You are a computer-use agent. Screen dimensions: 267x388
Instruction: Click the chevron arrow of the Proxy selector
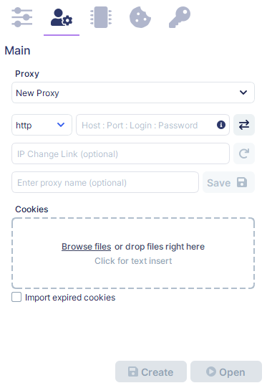(243, 93)
